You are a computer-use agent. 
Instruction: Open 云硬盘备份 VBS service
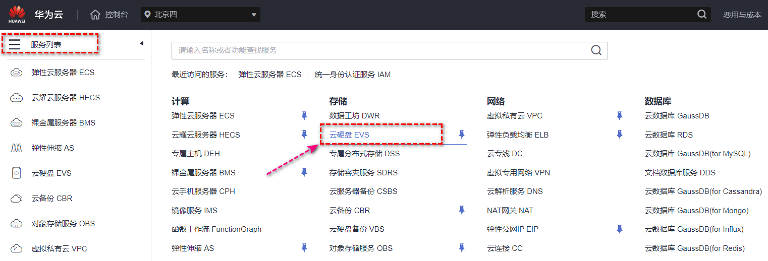(357, 229)
